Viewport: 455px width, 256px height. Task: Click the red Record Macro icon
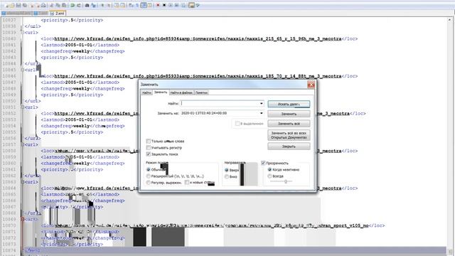pyautogui.click(x=158, y=5)
